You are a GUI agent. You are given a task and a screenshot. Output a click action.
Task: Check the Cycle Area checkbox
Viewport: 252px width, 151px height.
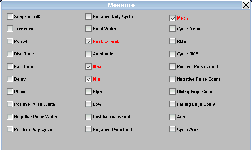pos(172,129)
